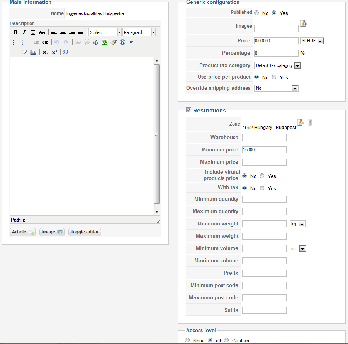Screen dimensions: 348x344
Task: Clean up messy code with brush icon
Action: [114, 42]
